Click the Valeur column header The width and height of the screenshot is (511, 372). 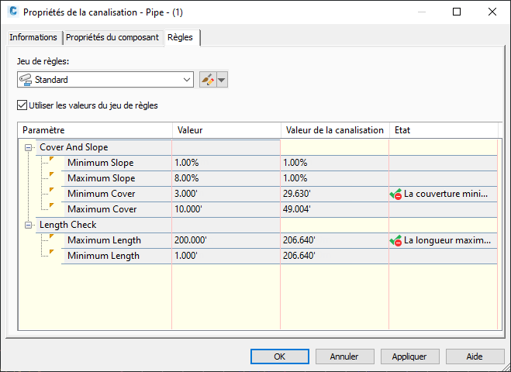tap(225, 130)
